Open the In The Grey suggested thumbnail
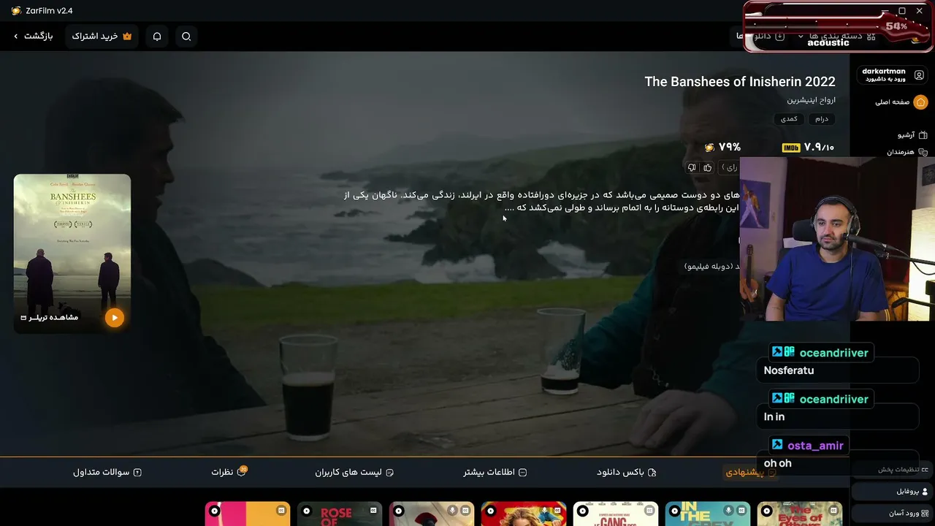Viewport: 935px width, 526px height. (x=708, y=514)
